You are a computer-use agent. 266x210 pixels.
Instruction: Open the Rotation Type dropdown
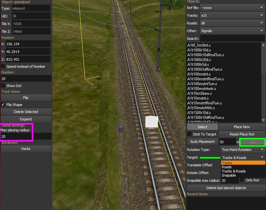tap(243, 150)
